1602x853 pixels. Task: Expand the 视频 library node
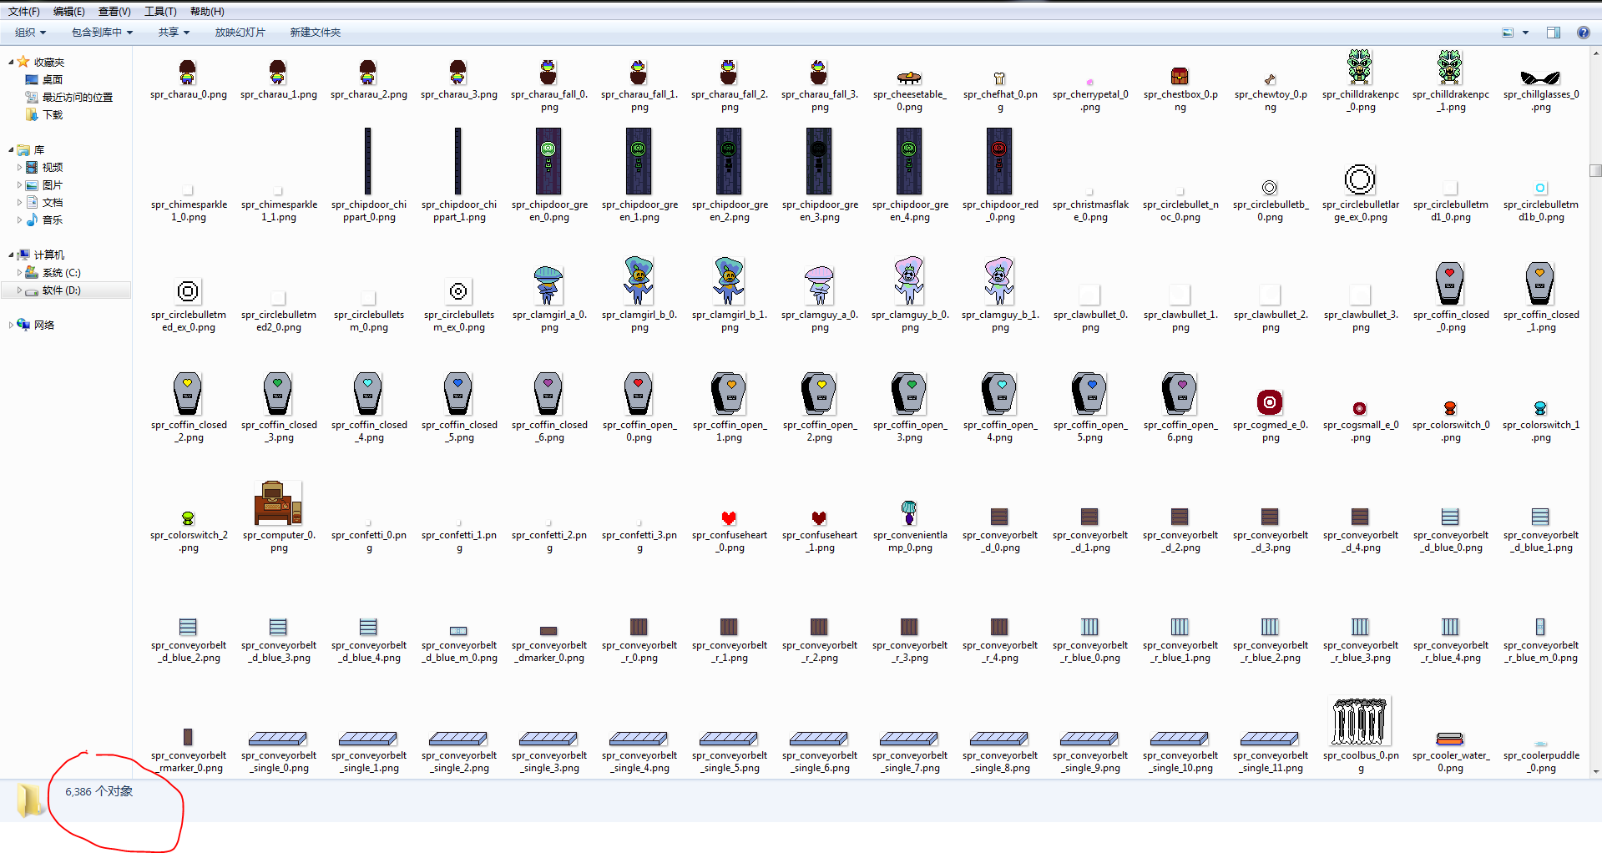pyautogui.click(x=20, y=168)
